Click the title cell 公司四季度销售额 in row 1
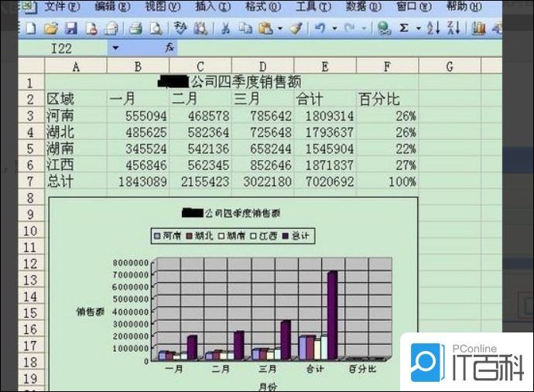The image size is (534, 392). 230,82
